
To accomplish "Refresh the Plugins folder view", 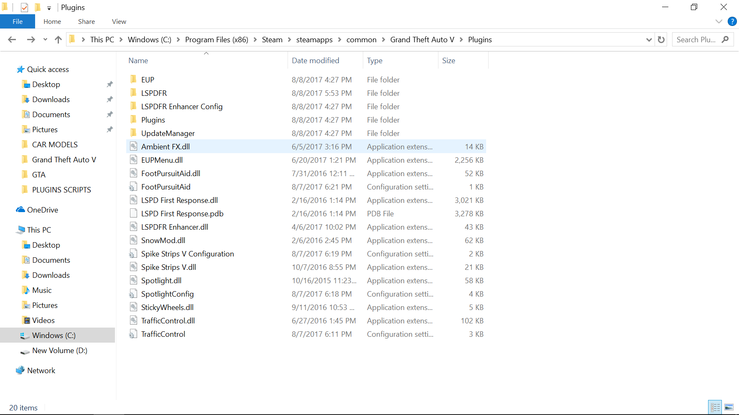I will click(661, 40).
